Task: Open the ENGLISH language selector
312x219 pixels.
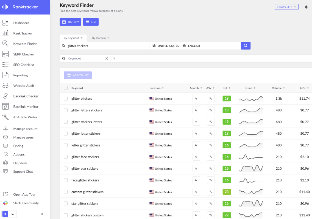Action: (x=191, y=46)
